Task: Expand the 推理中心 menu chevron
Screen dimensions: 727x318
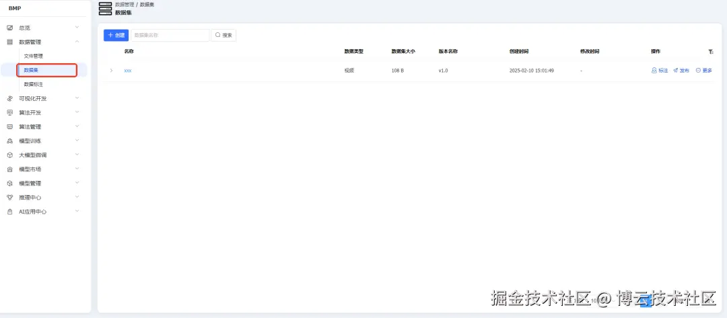Action: pyautogui.click(x=77, y=197)
